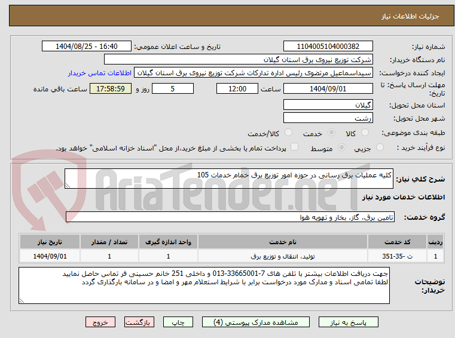Click the گروه خدمت field
This screenshot has width=455, height=338.
pos(230,217)
